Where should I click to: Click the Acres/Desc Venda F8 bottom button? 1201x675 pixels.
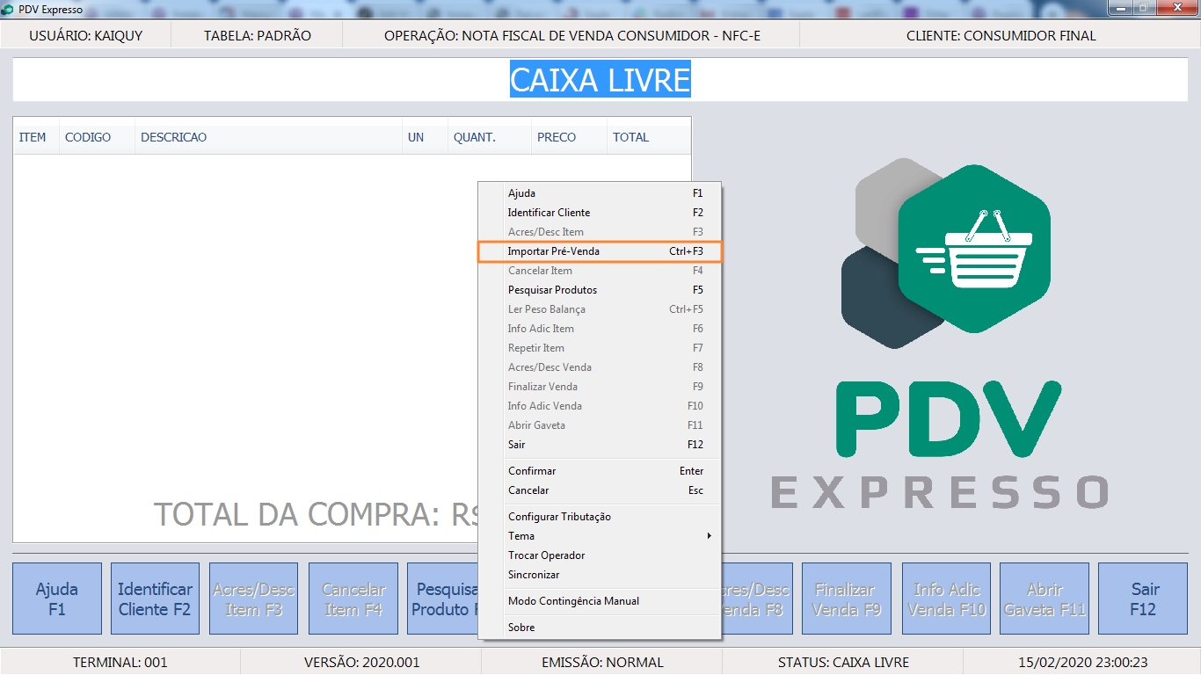click(x=756, y=599)
